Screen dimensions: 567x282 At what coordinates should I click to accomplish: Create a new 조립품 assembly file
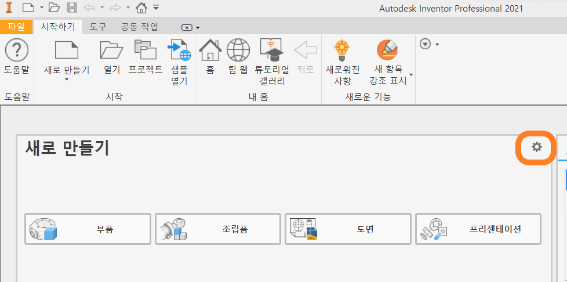coord(217,229)
